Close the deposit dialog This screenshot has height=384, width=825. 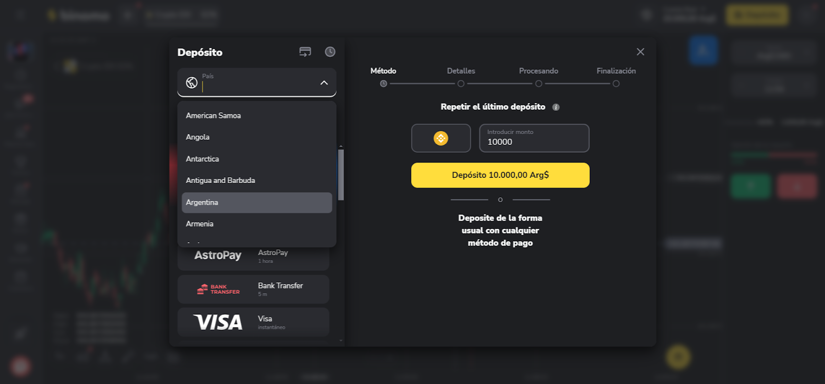pos(640,52)
